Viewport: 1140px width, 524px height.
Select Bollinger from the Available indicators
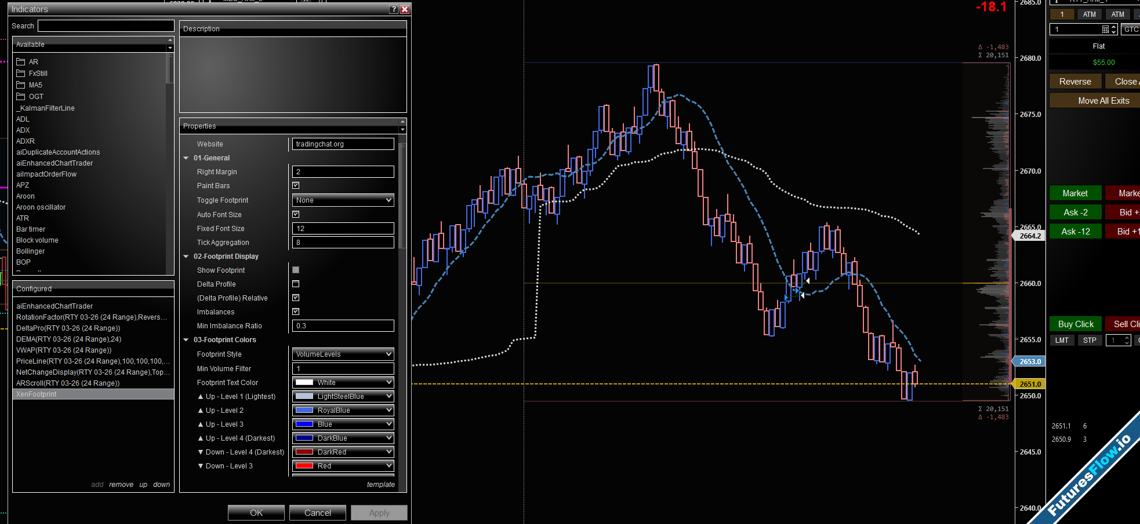point(31,251)
